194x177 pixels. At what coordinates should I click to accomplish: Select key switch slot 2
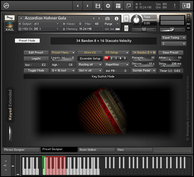(111, 58)
